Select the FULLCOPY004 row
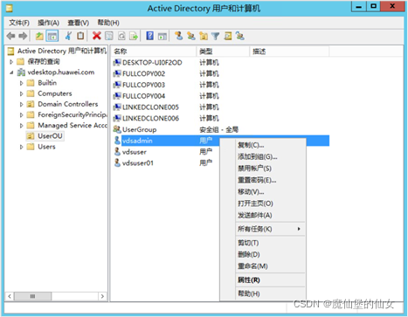Screen dimensions: 408x317 220,96
